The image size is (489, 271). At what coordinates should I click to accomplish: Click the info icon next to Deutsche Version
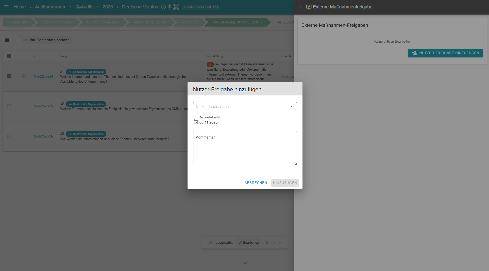pyautogui.click(x=163, y=7)
